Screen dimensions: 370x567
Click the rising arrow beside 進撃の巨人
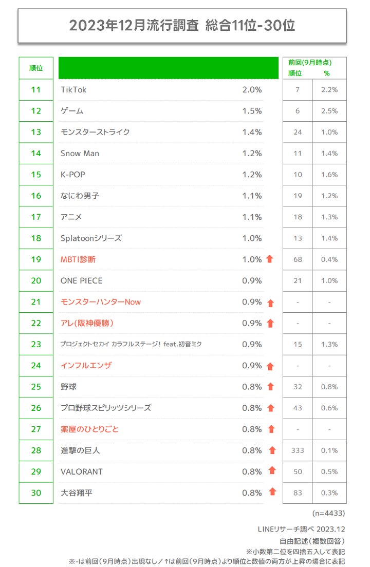(272, 450)
